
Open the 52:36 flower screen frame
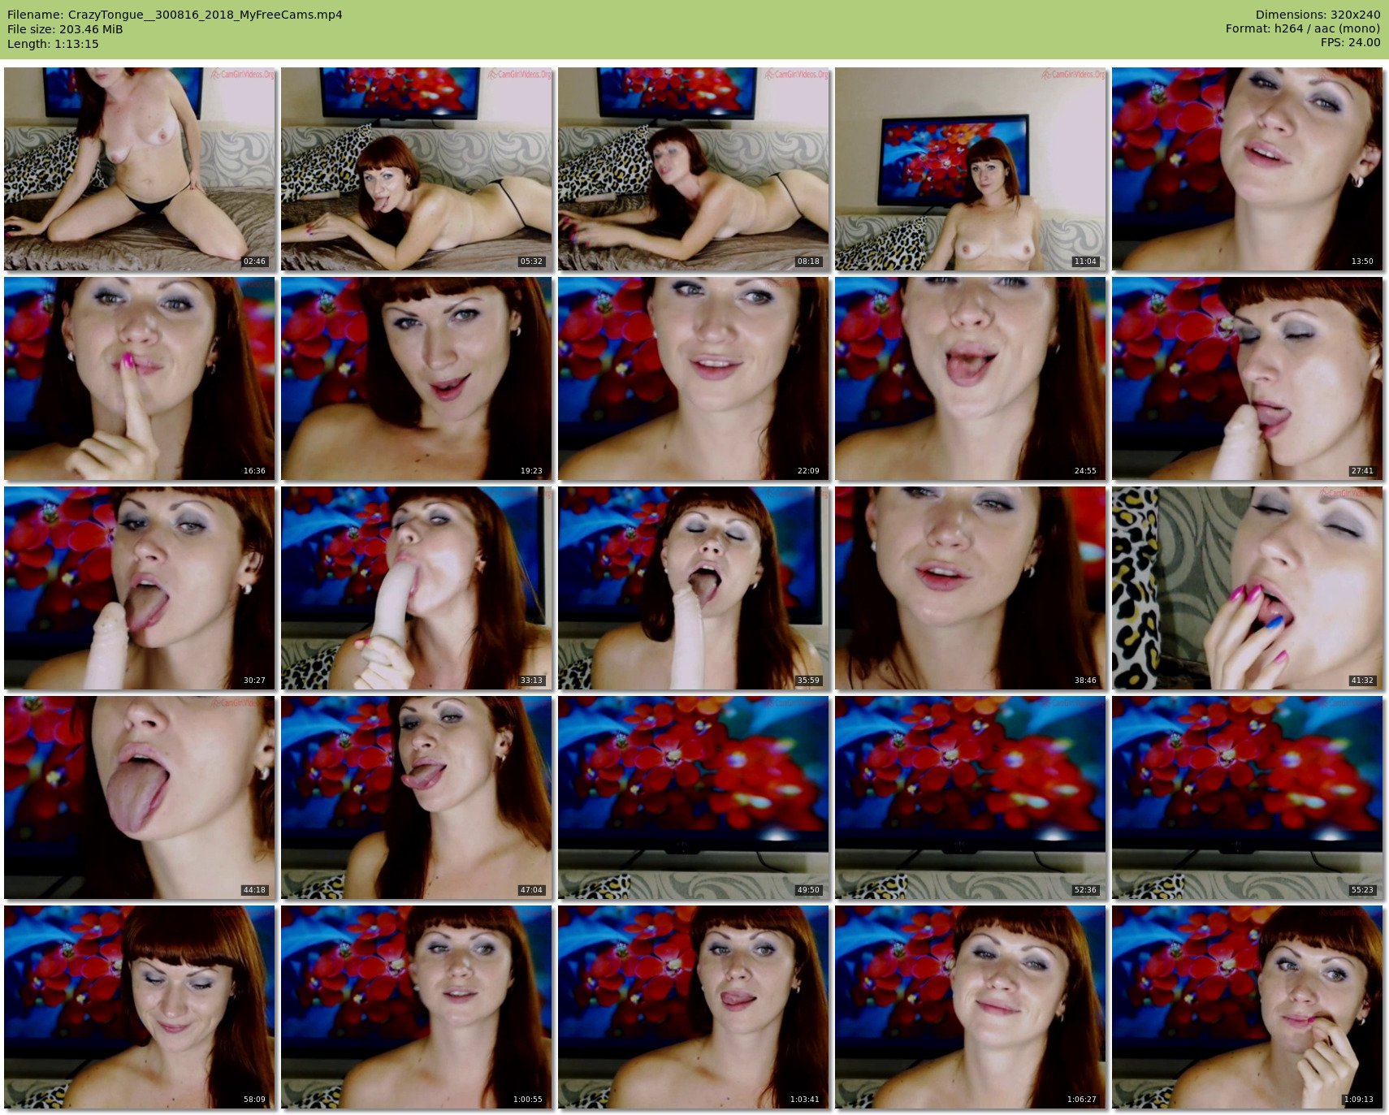pos(971,797)
